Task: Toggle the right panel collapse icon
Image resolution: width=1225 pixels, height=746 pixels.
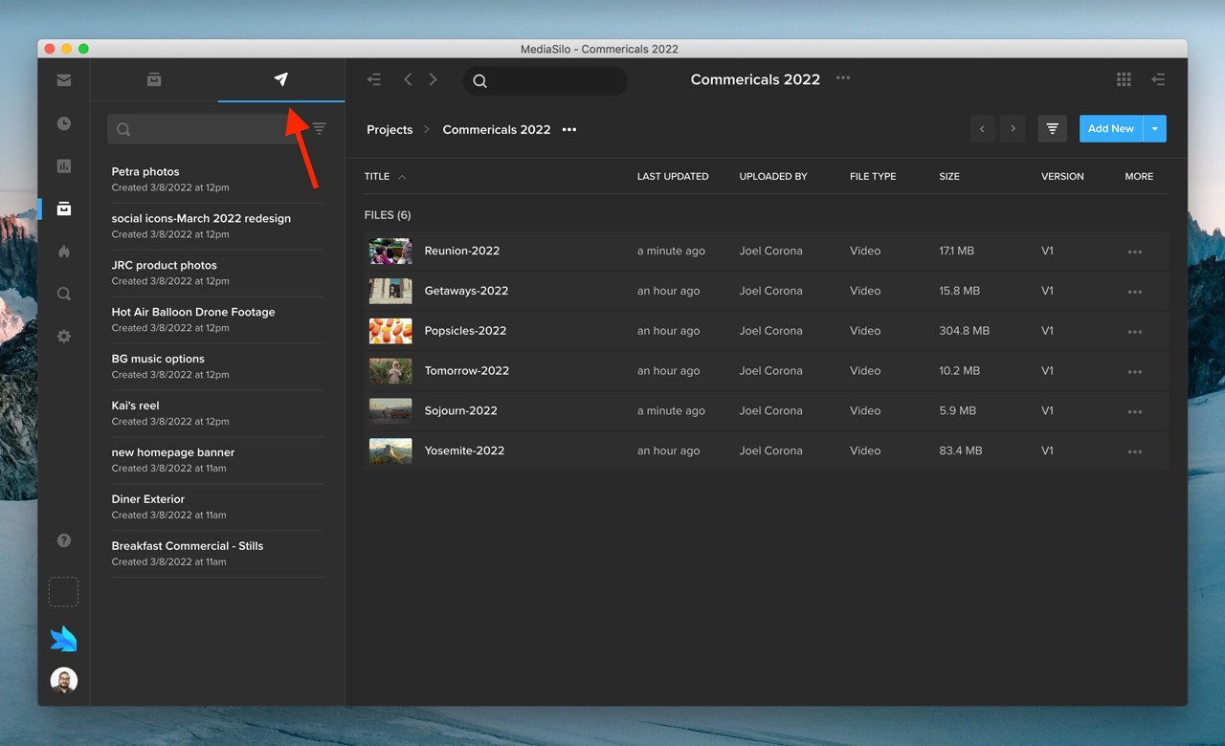Action: coord(1158,79)
